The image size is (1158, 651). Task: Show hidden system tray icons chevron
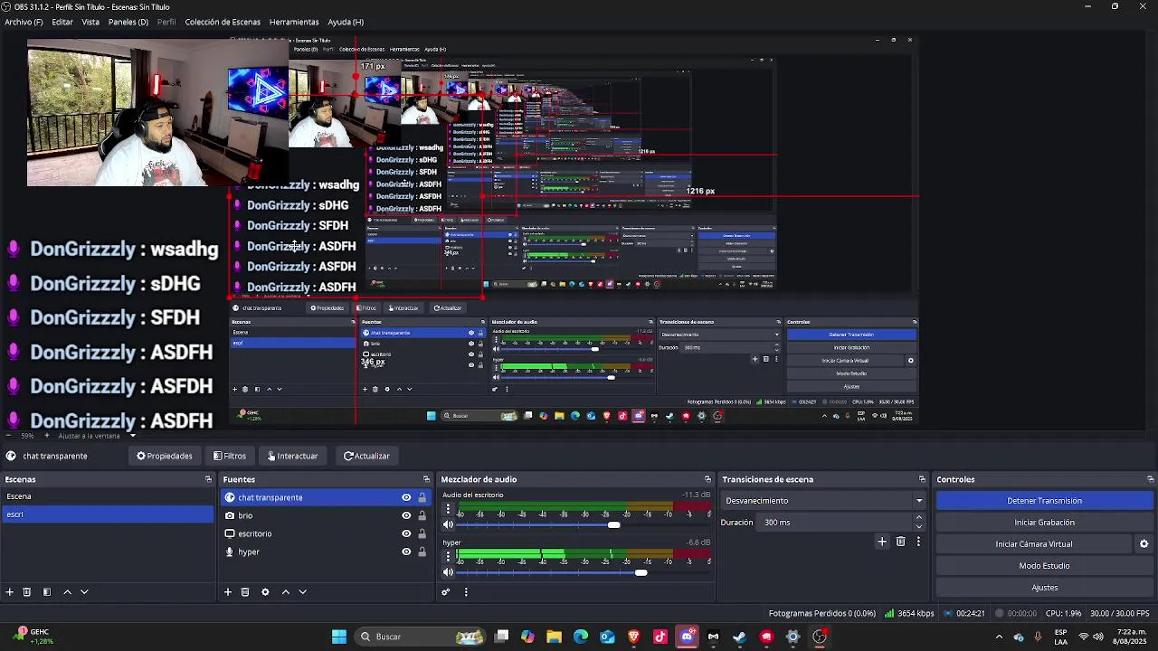pos(999,637)
